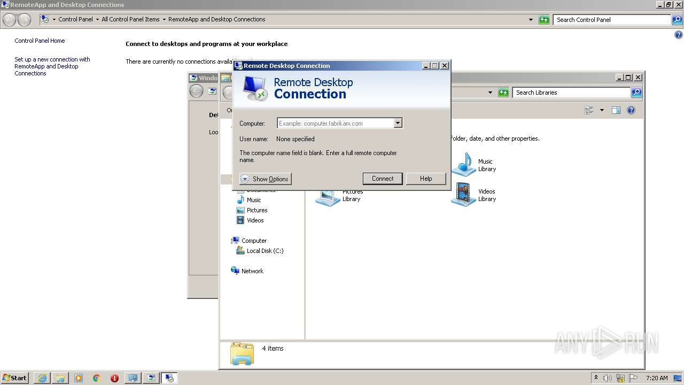This screenshot has width=684, height=385.
Task: Click the Start button
Action: coord(14,378)
